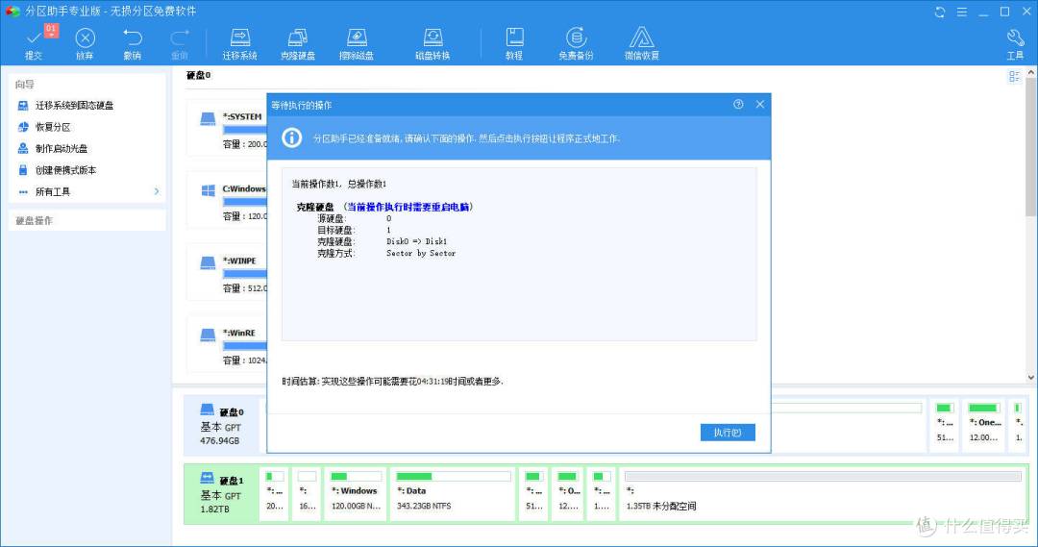The height and width of the screenshot is (547, 1038).
Task: Open the hamburger menu in title bar
Action: [x=962, y=12]
